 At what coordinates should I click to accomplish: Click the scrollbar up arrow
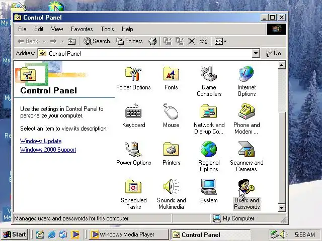pos(281,65)
